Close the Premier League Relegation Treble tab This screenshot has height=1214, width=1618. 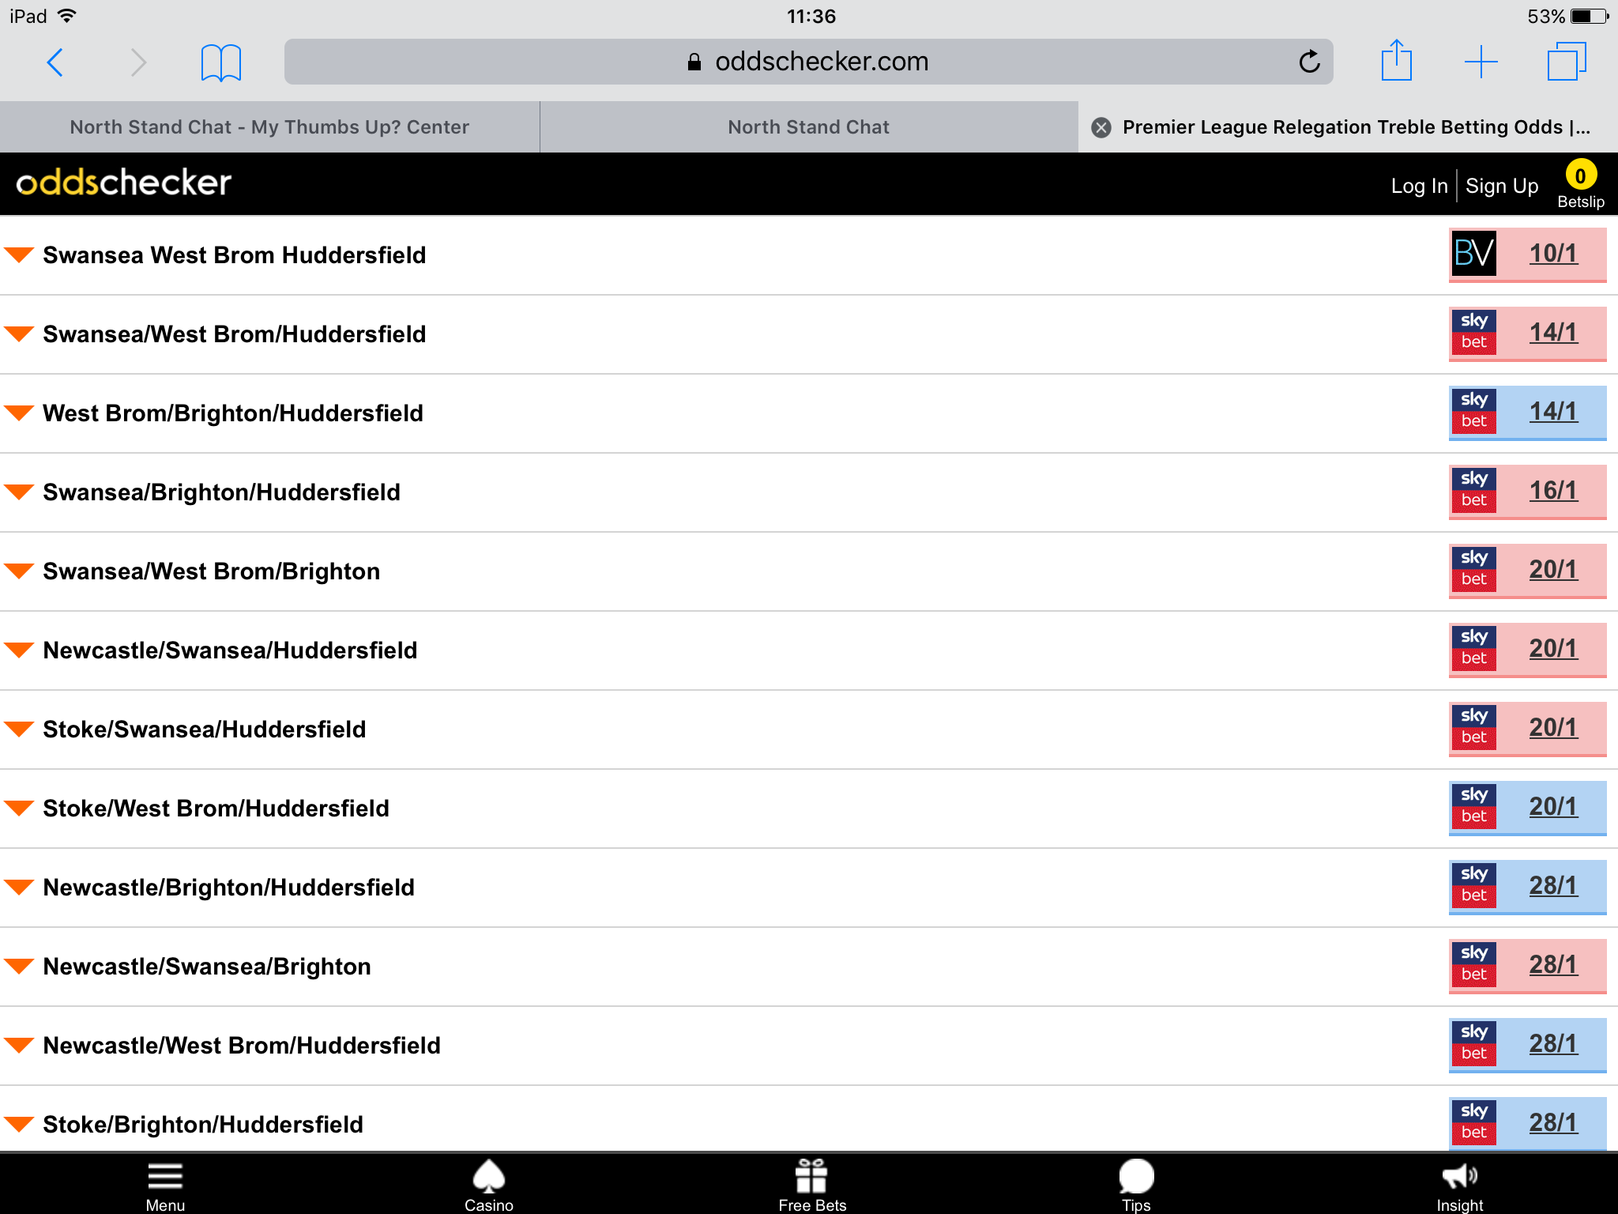(x=1101, y=127)
